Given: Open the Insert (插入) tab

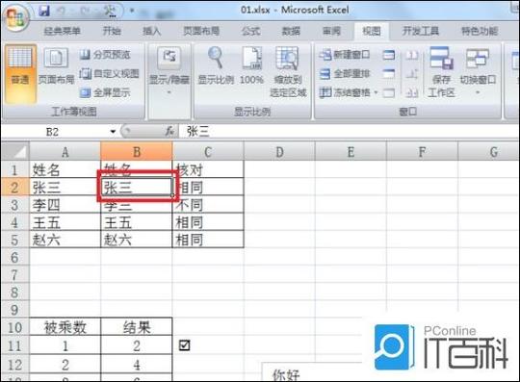Looking at the screenshot, I should pyautogui.click(x=152, y=31).
